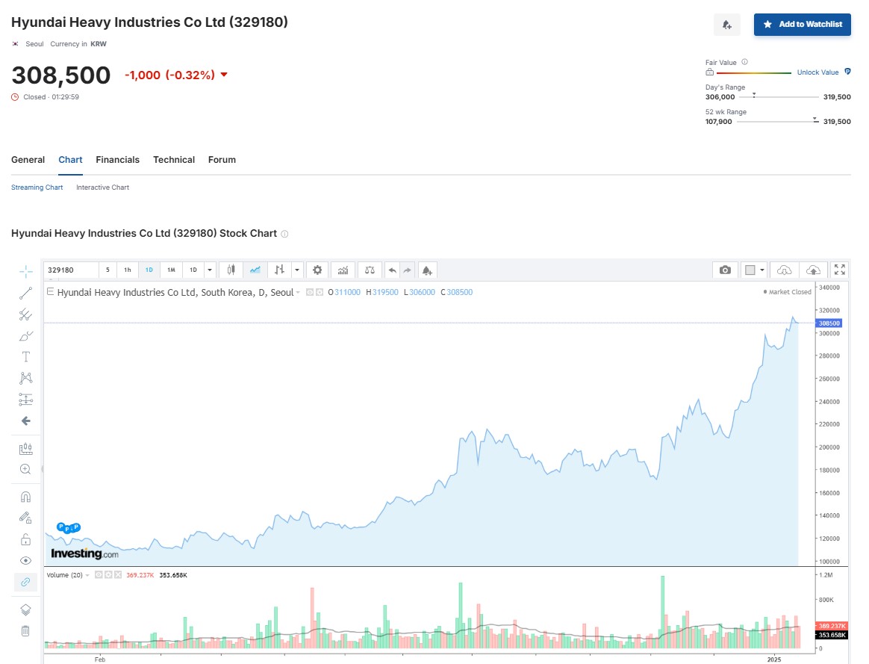Click the Investing.com logo on chart
This screenshot has height=664, width=869.
coord(85,553)
